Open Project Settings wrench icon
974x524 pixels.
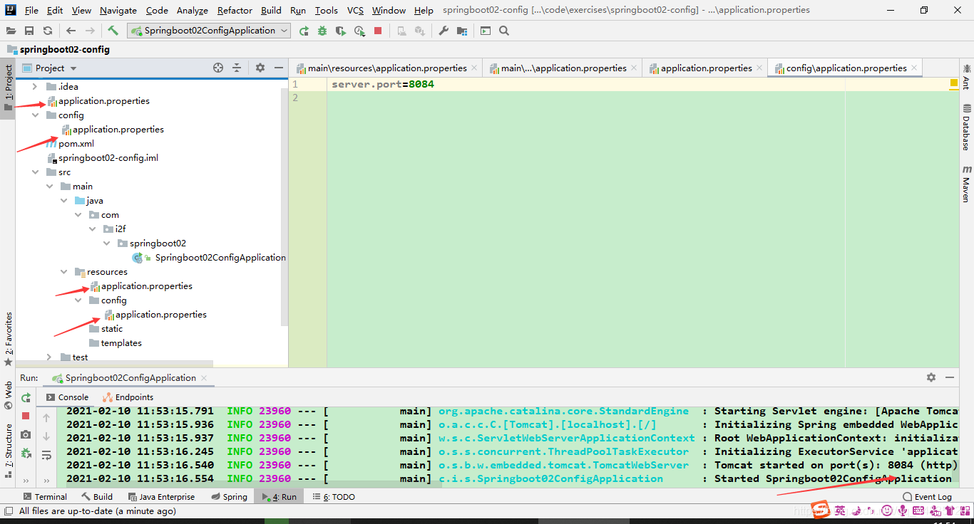coord(443,31)
